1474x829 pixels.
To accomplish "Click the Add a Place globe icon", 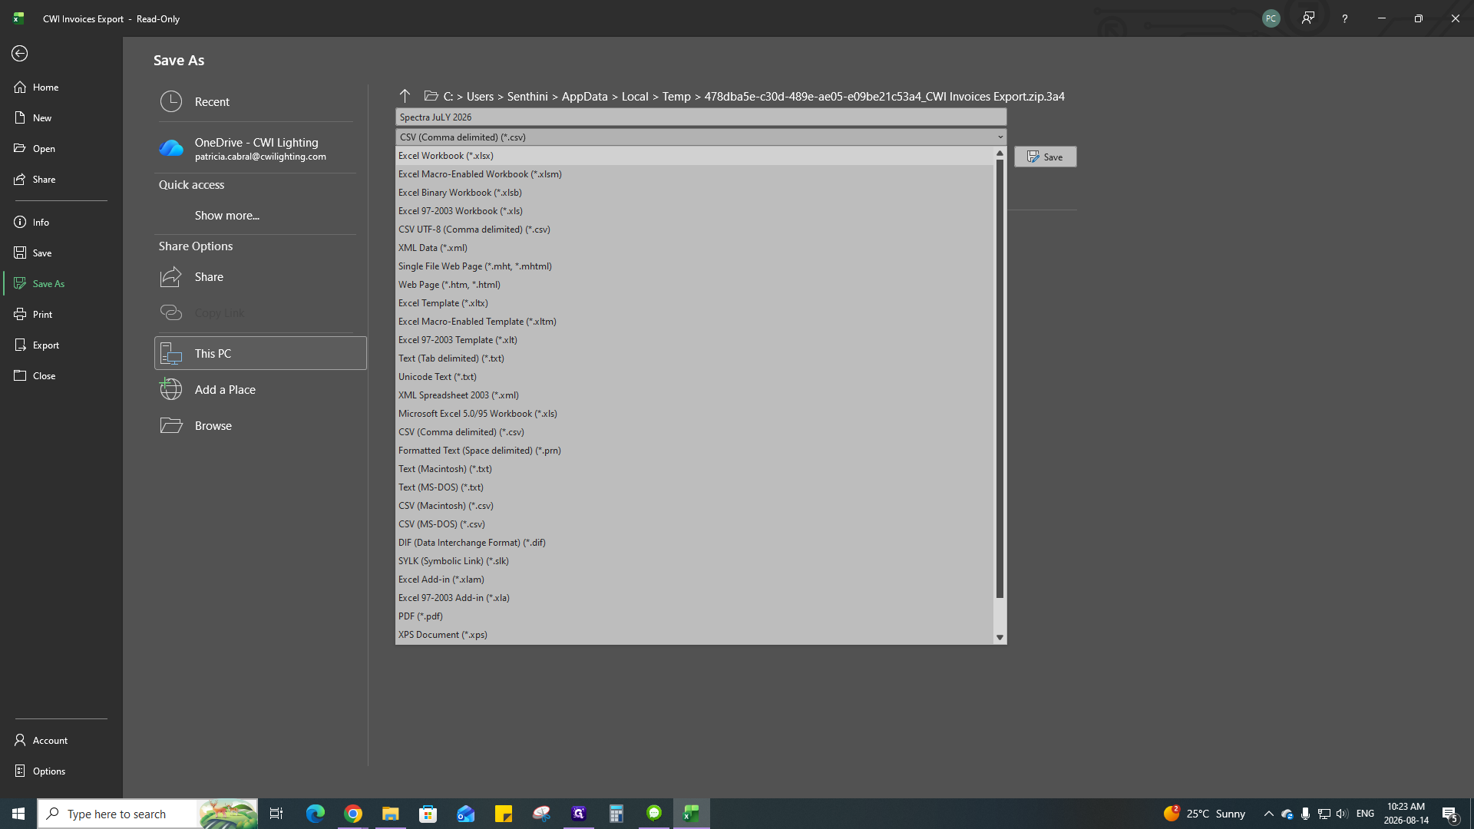I will [171, 389].
